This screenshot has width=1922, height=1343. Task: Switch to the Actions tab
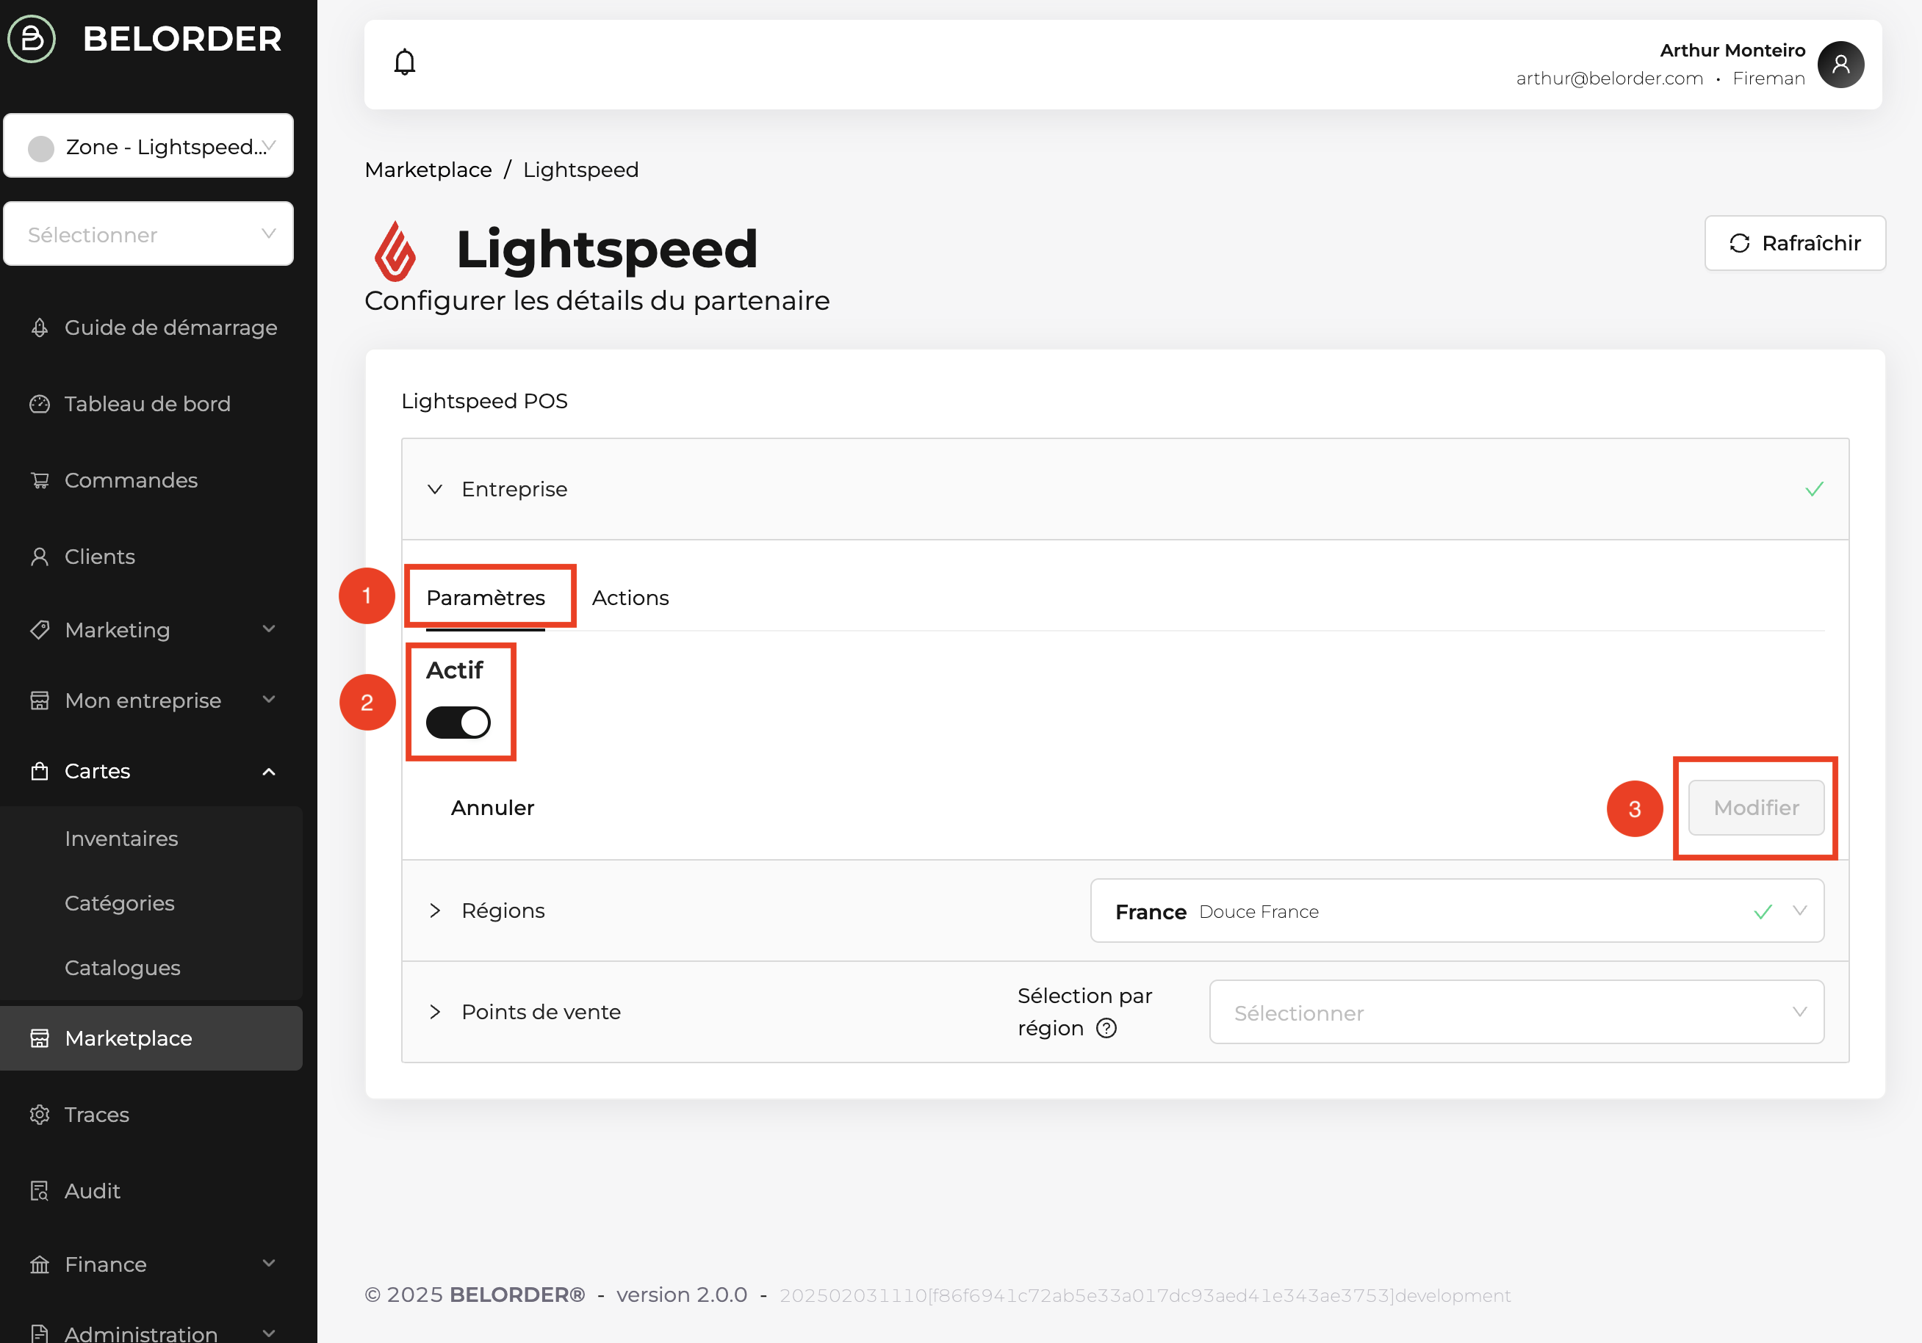[x=630, y=598]
